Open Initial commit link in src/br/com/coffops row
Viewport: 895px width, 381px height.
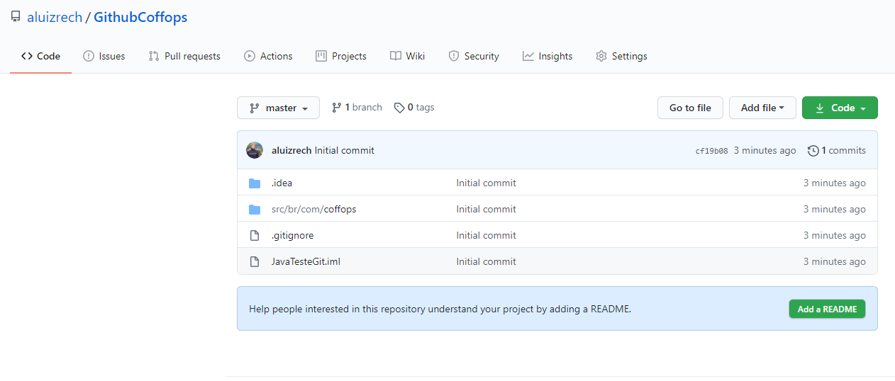[486, 209]
